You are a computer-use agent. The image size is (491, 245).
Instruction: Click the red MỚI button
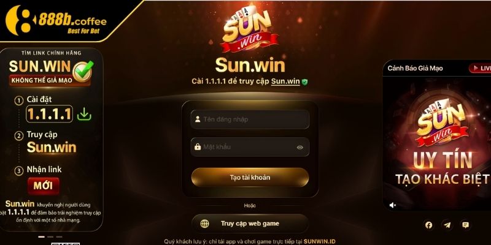click(x=43, y=186)
